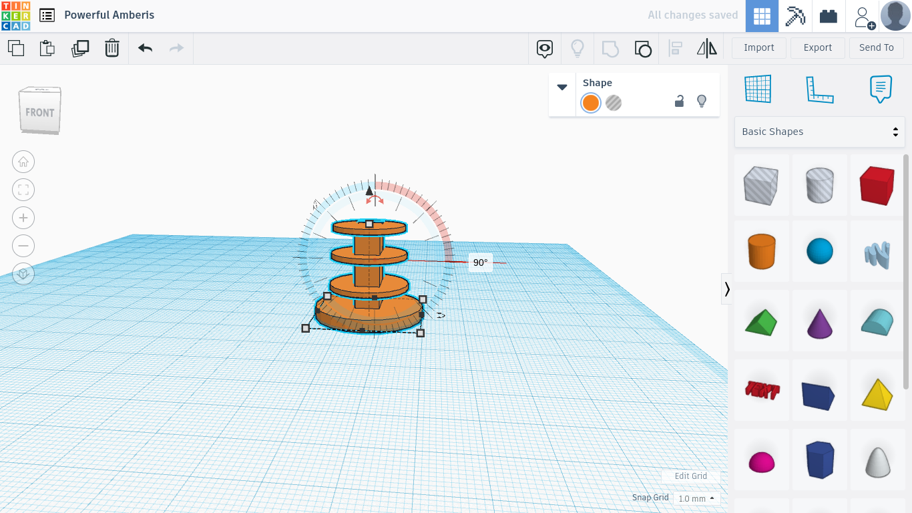This screenshot has height=513, width=912.
Task: Zoom out of the workplane
Action: (23, 246)
